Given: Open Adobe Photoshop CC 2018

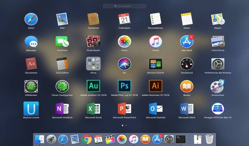Looking at the screenshot, I should 124,86.
